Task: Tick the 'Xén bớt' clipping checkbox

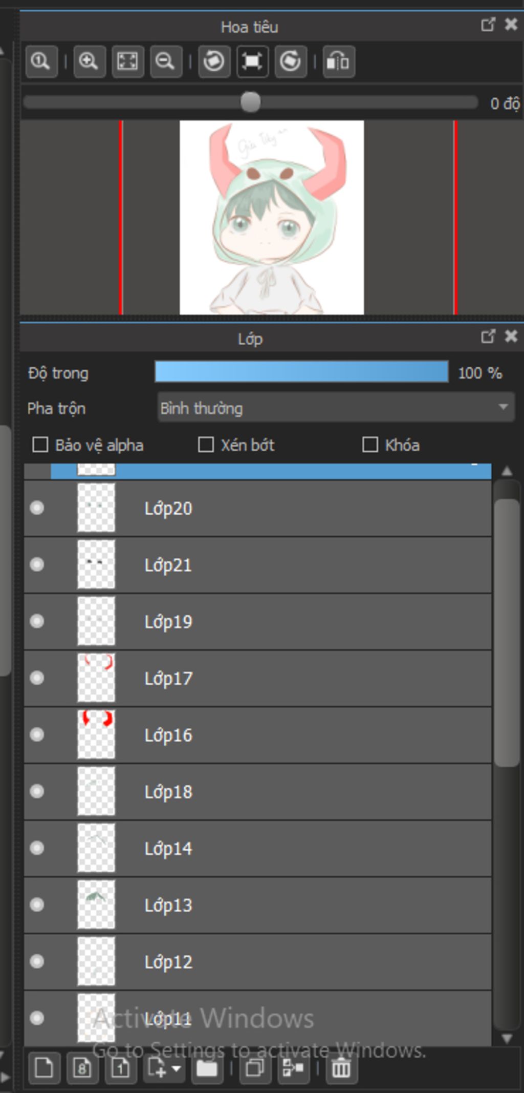Action: [x=206, y=445]
